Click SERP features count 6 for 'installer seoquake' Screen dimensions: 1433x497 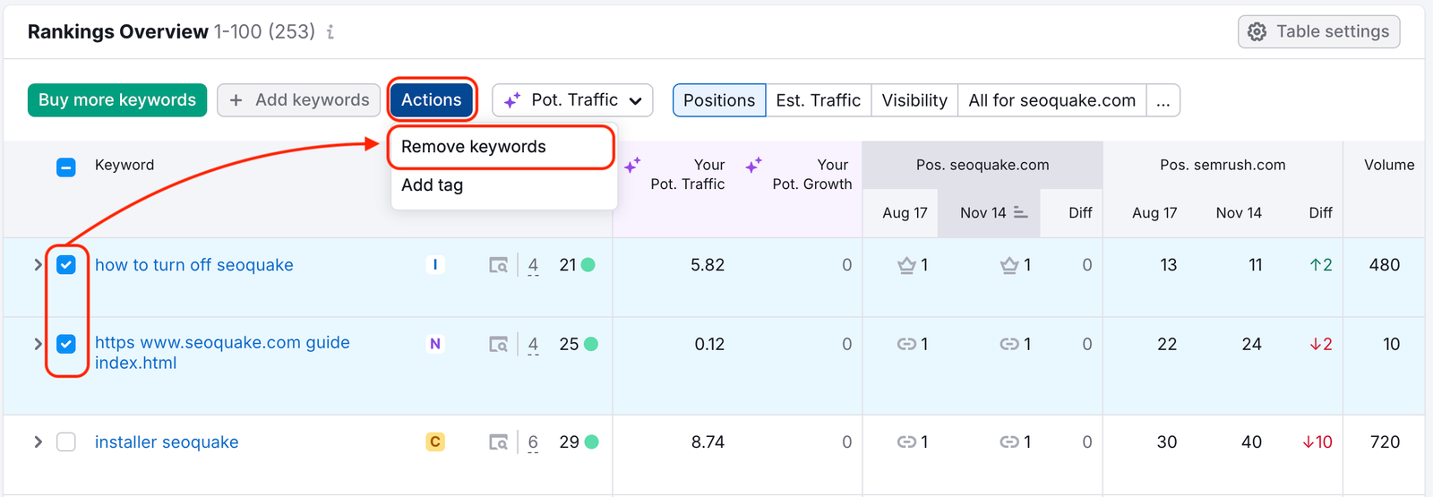[x=533, y=443]
